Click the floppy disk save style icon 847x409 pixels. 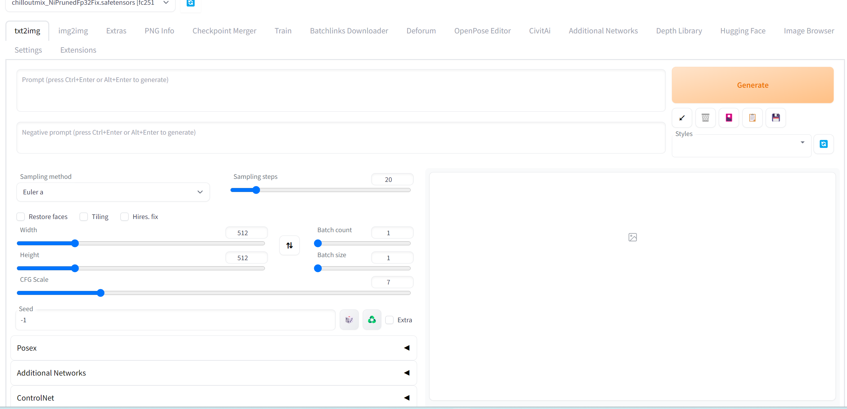[x=776, y=118]
